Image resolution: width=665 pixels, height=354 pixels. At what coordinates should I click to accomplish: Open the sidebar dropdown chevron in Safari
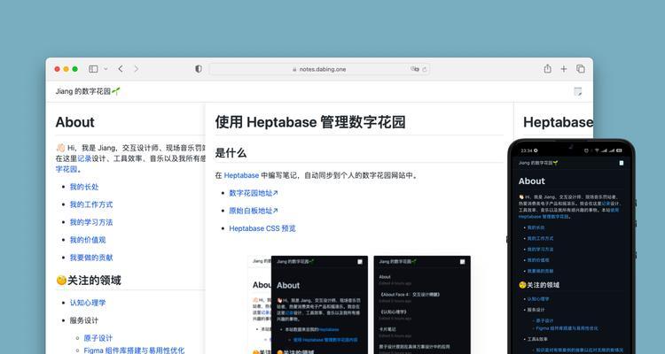(x=106, y=69)
